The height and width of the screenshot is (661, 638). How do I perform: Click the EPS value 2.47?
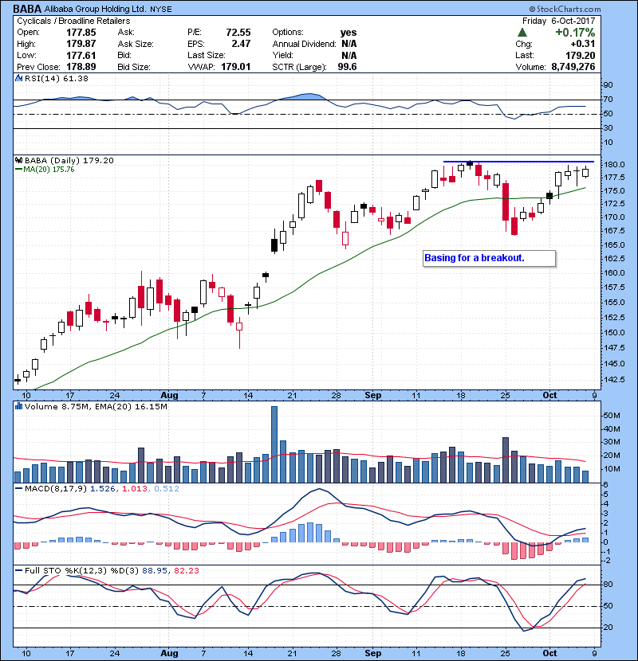click(x=241, y=44)
